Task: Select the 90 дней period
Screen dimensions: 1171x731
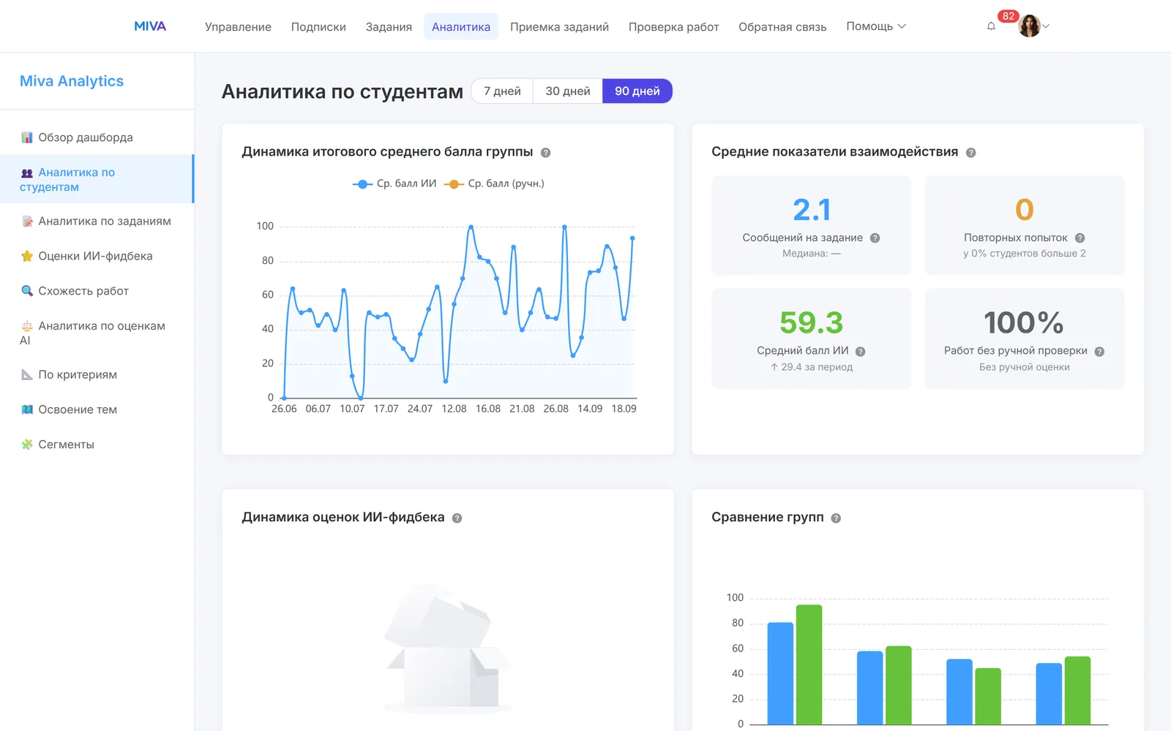Action: (637, 91)
